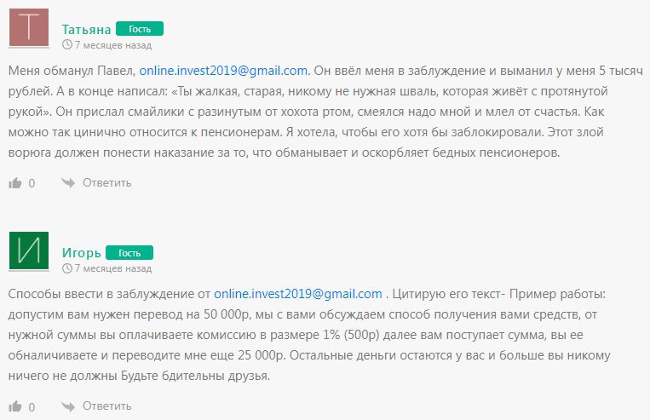The image size is (650, 420).
Task: Click clock icon beside Татьяна's timestamp
Action: [x=67, y=44]
